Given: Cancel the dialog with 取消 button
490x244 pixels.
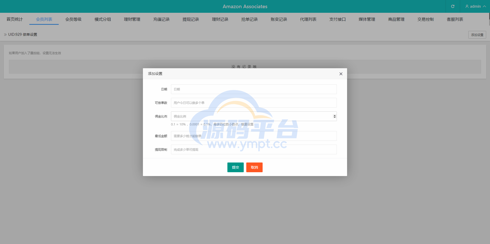Looking at the screenshot, I should click(x=254, y=167).
